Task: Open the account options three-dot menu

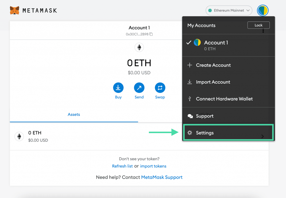Action: (263, 31)
